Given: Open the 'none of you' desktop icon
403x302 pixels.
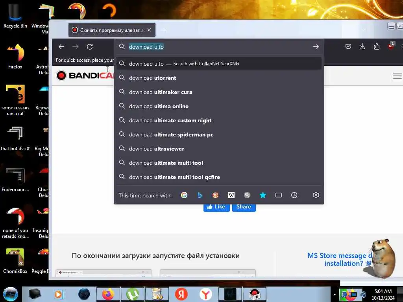Looking at the screenshot, I should point(15,223).
